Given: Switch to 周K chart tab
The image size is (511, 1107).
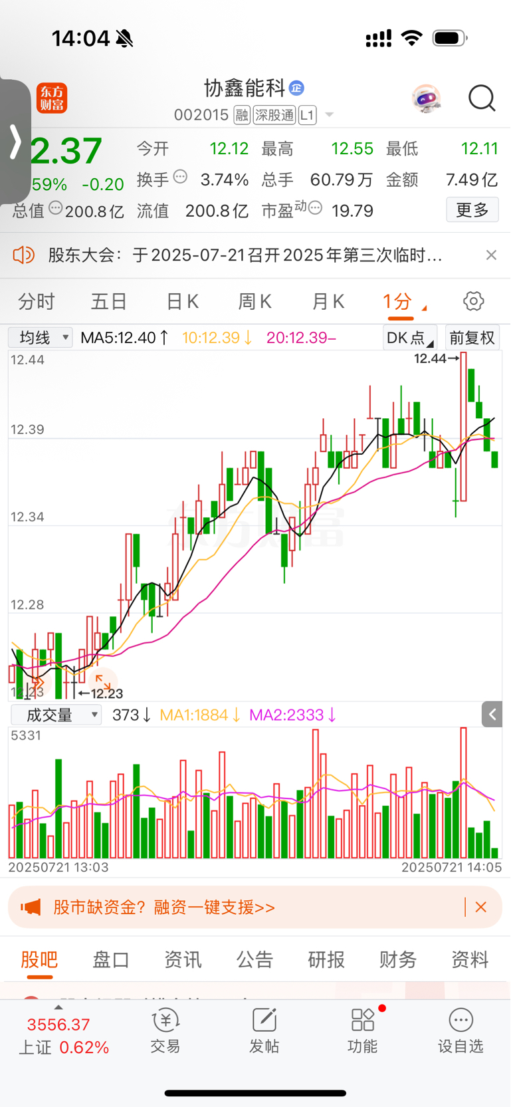Looking at the screenshot, I should [255, 302].
